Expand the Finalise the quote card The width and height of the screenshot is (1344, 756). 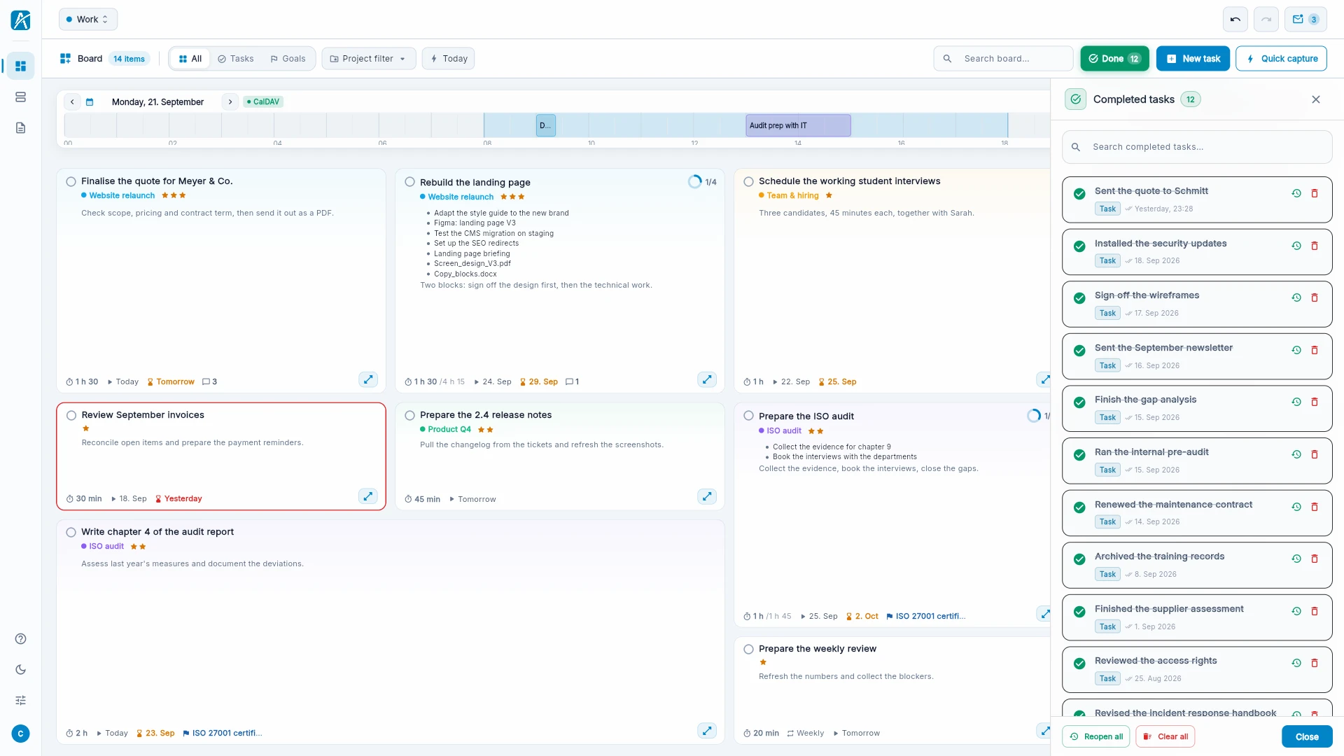368,379
